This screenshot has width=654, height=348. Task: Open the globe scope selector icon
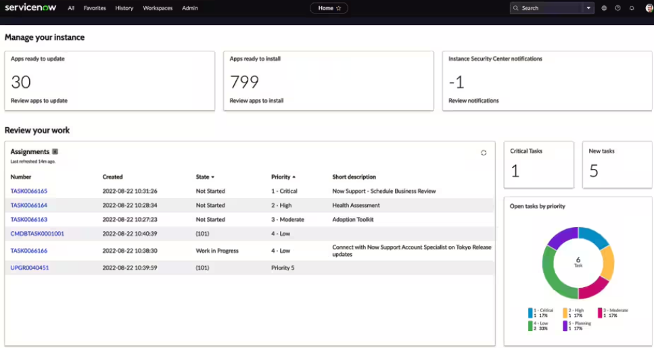tap(604, 8)
